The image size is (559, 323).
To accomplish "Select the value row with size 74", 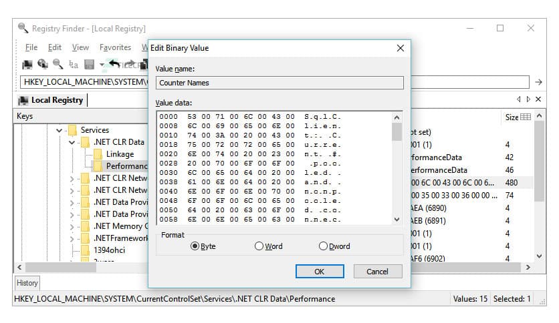I will [x=472, y=196].
